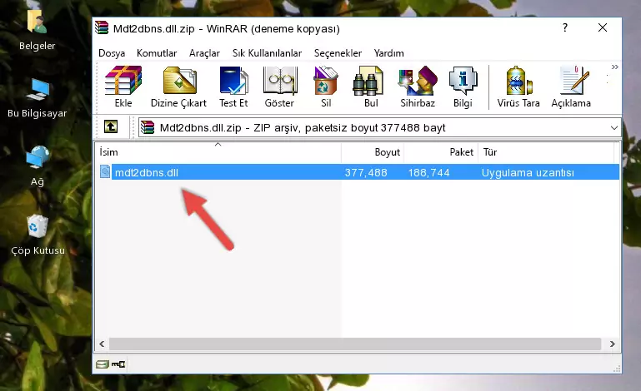Sort files by Boyut column
This screenshot has height=391, width=641.
coord(373,152)
